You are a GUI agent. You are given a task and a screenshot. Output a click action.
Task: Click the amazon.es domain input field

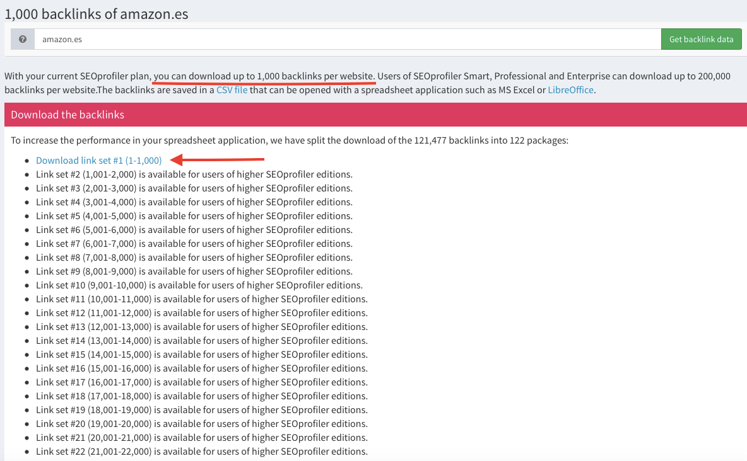click(x=347, y=39)
